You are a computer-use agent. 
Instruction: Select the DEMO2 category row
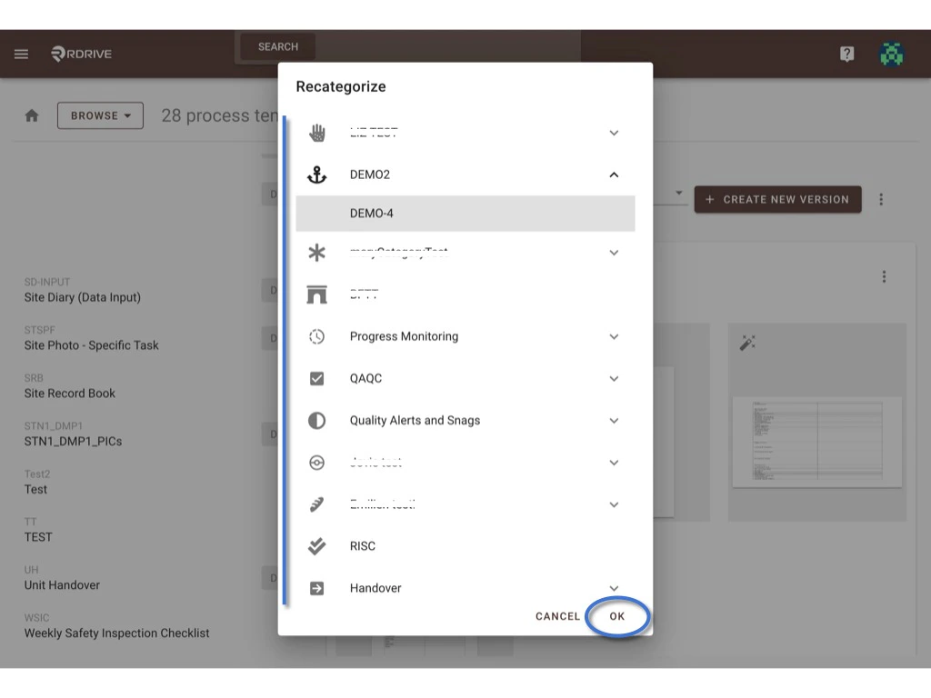[465, 174]
